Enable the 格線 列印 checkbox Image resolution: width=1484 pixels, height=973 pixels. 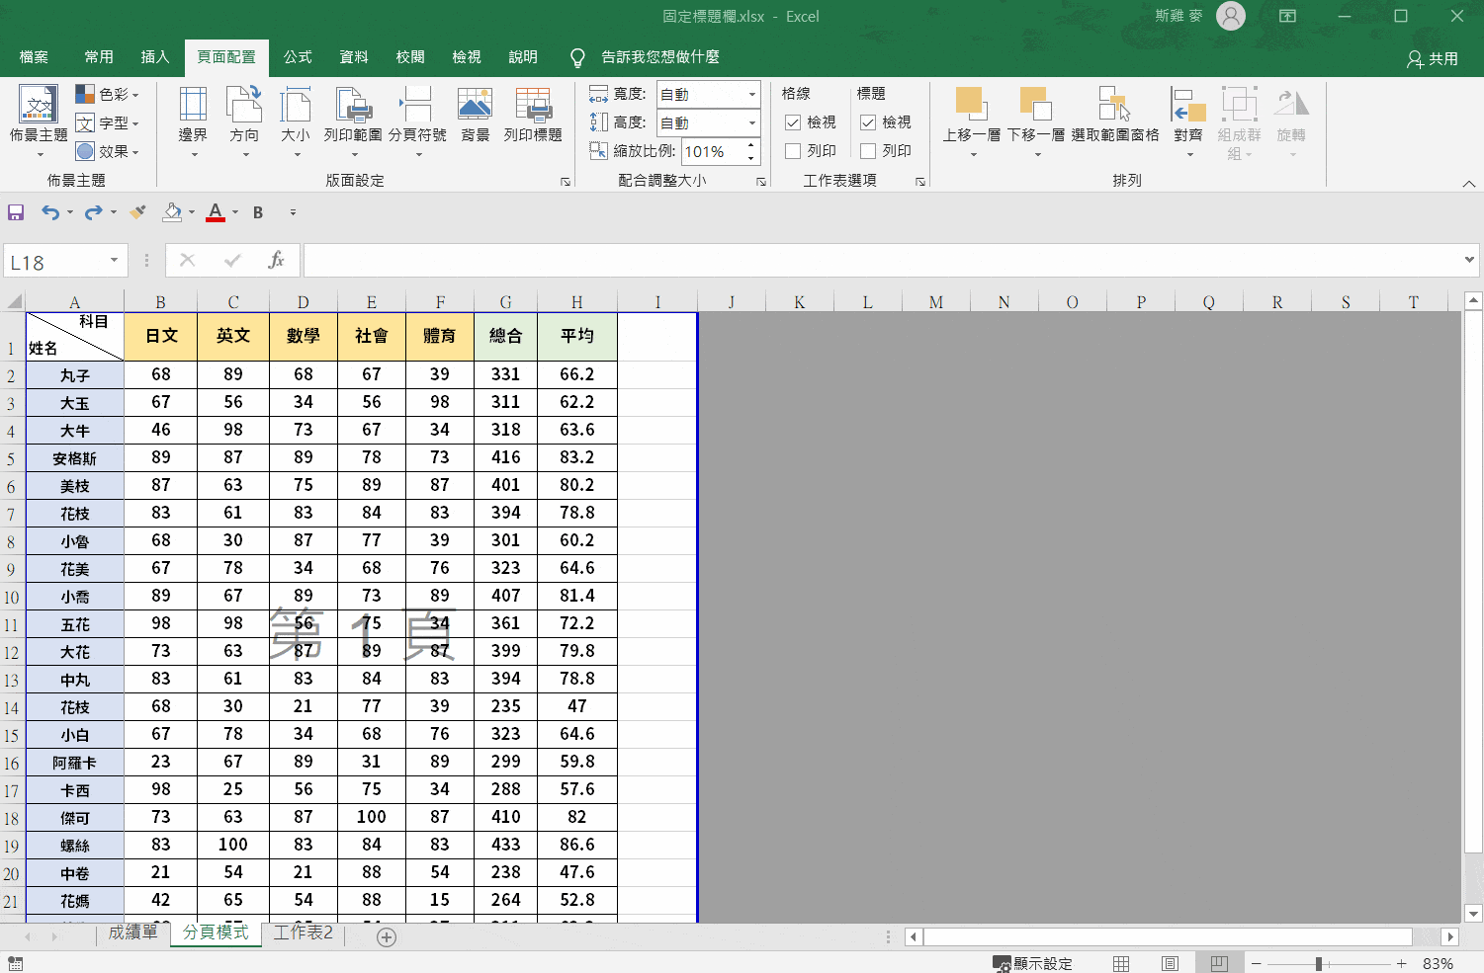tap(792, 150)
